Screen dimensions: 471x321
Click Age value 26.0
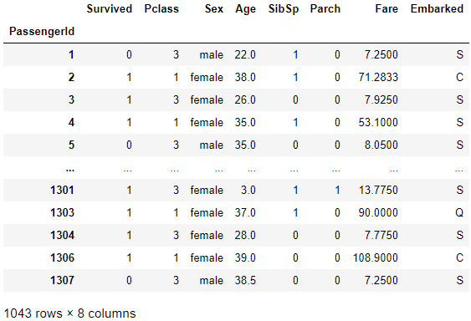245,99
